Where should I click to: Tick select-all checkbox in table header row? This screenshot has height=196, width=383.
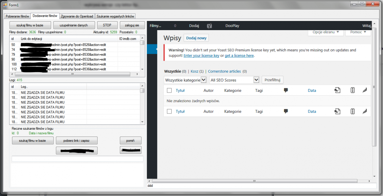tap(169, 90)
